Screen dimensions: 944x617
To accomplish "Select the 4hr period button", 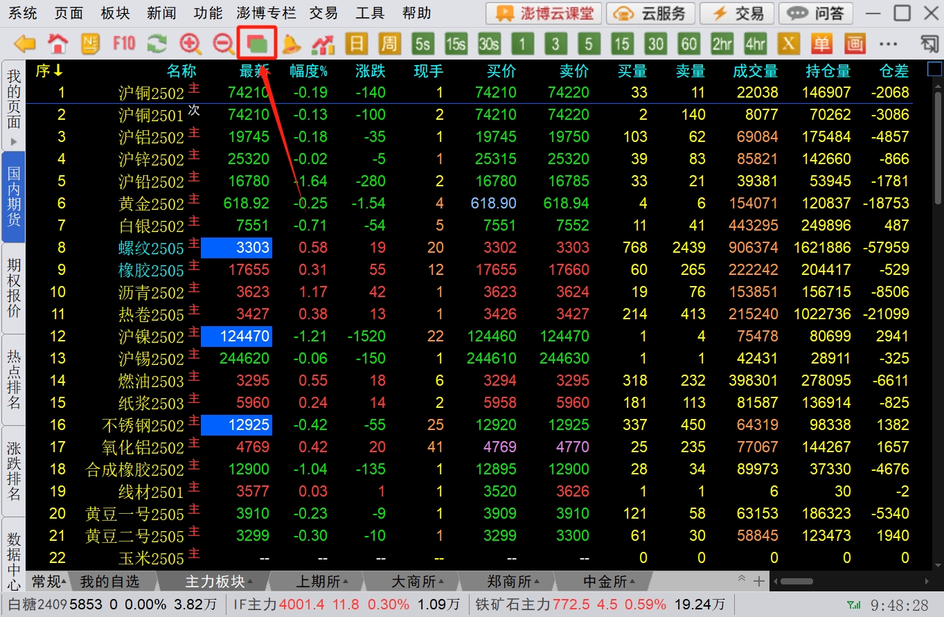I will pyautogui.click(x=755, y=44).
